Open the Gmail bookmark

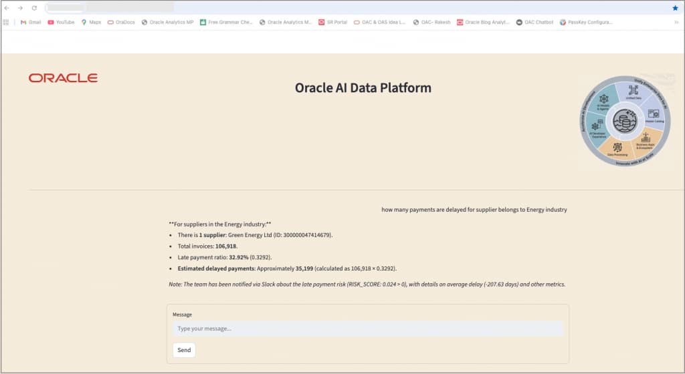tap(31, 22)
